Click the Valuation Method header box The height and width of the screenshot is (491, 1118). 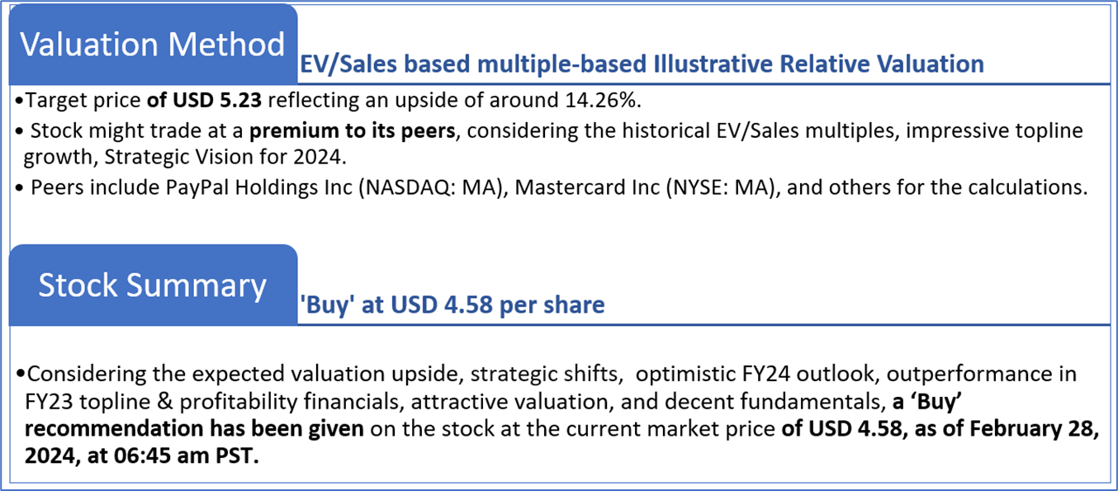[153, 44]
